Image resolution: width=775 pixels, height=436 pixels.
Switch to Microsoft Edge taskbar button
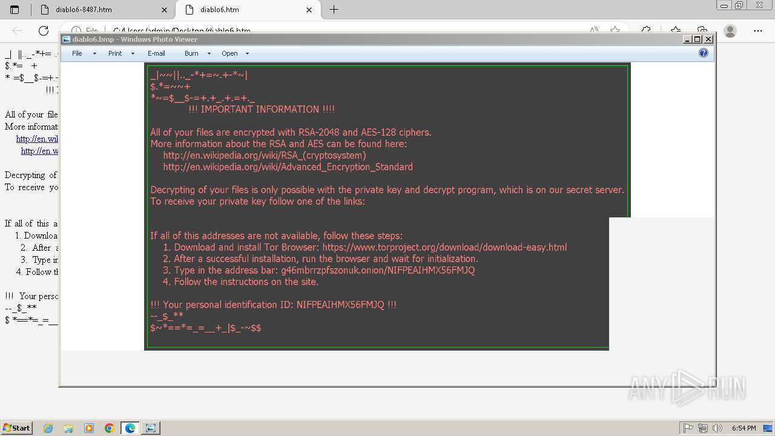pyautogui.click(x=130, y=428)
